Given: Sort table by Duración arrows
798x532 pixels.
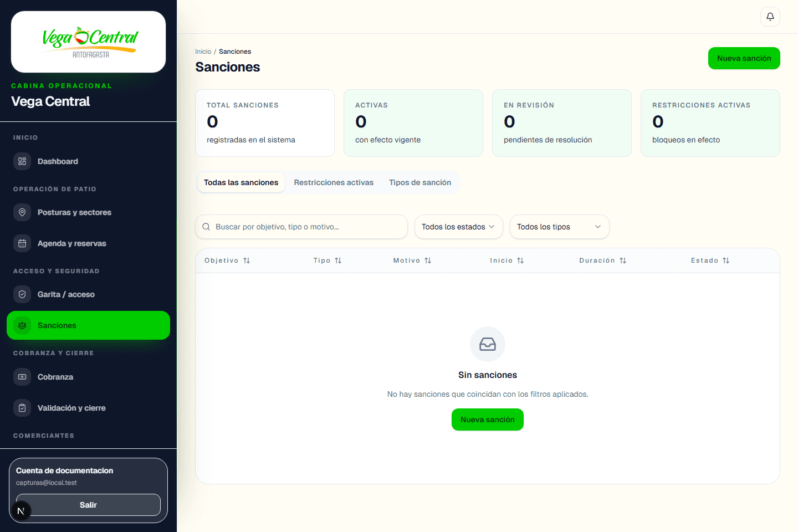Looking at the screenshot, I should point(623,260).
